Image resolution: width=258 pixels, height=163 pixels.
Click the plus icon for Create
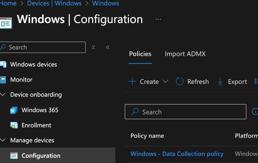(x=132, y=81)
